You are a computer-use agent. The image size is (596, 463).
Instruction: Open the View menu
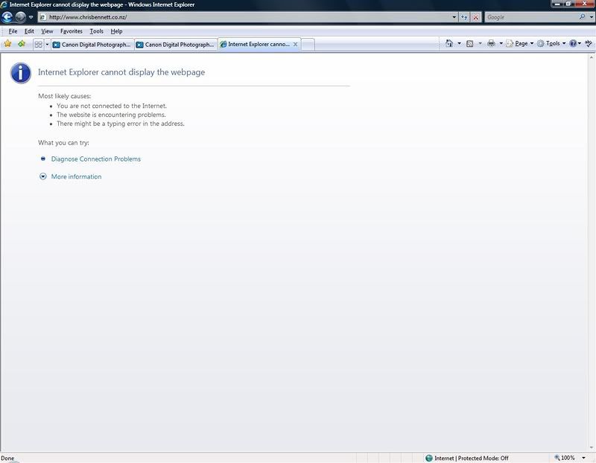point(47,31)
